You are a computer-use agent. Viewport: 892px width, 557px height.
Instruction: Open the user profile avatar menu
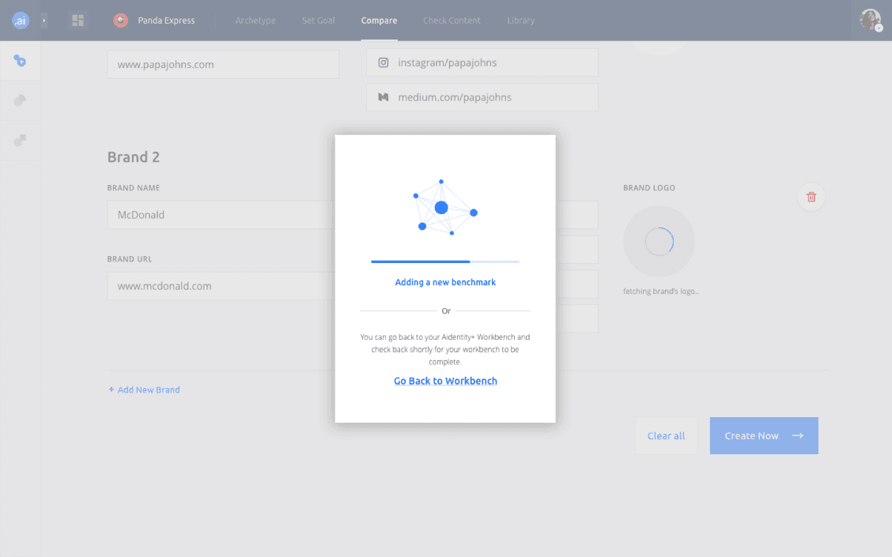pos(871,21)
